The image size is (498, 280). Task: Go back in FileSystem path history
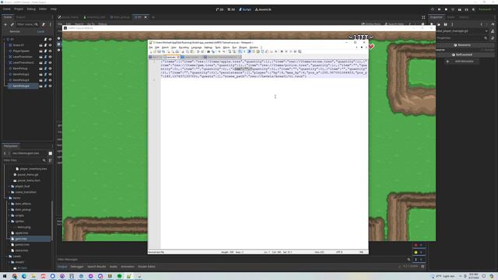[x=5, y=153]
